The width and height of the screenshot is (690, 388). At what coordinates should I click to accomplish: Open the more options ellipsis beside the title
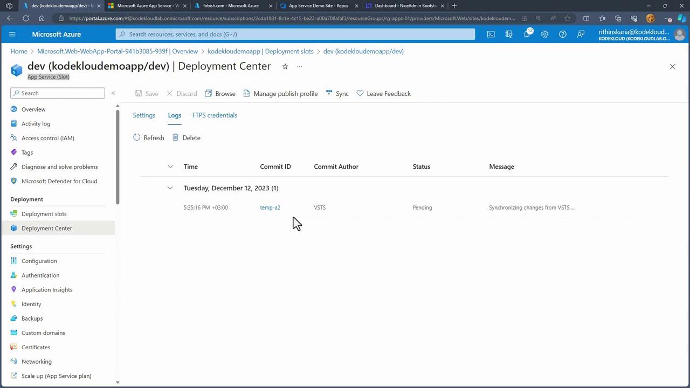pyautogui.click(x=299, y=66)
